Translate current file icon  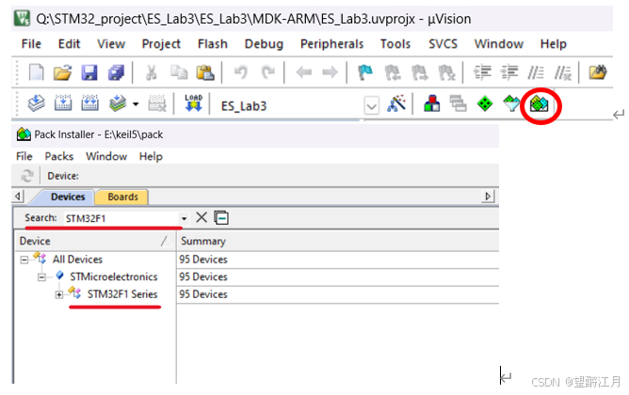coord(36,103)
